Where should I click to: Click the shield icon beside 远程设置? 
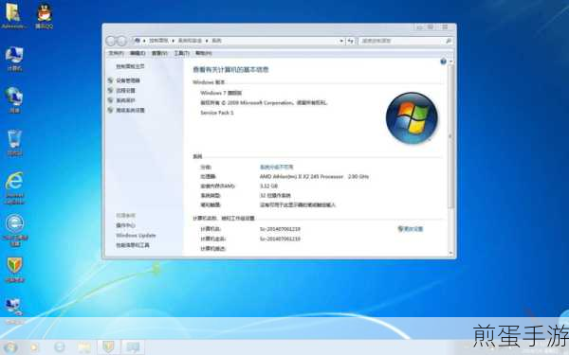tap(110, 90)
